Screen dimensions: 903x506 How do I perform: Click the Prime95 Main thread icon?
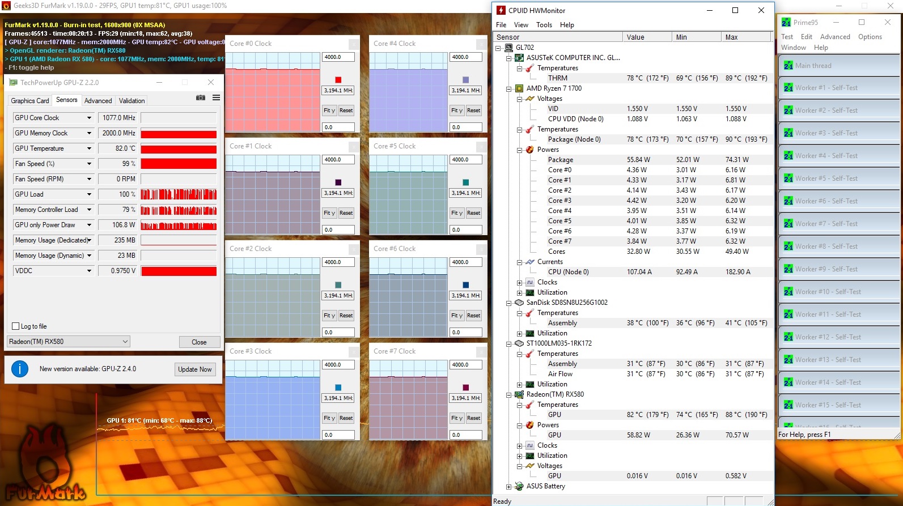click(x=788, y=66)
